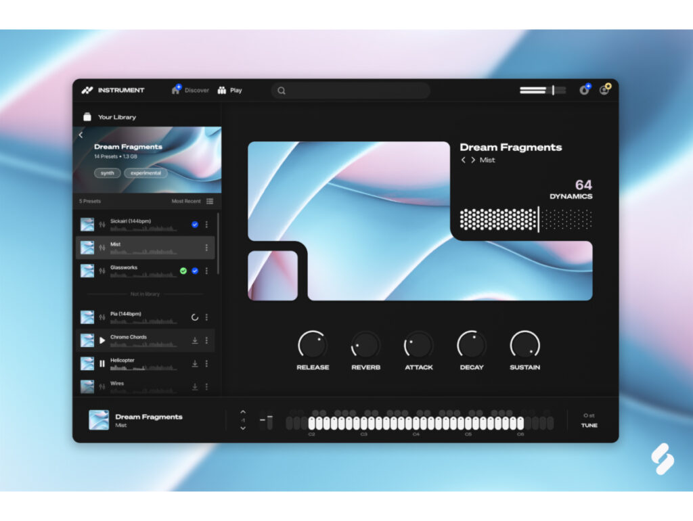The width and height of the screenshot is (693, 521).
Task: Open the user account icon
Action: point(604,90)
